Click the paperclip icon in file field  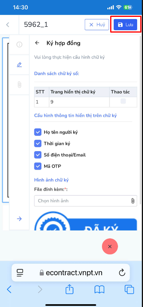coord(133,201)
